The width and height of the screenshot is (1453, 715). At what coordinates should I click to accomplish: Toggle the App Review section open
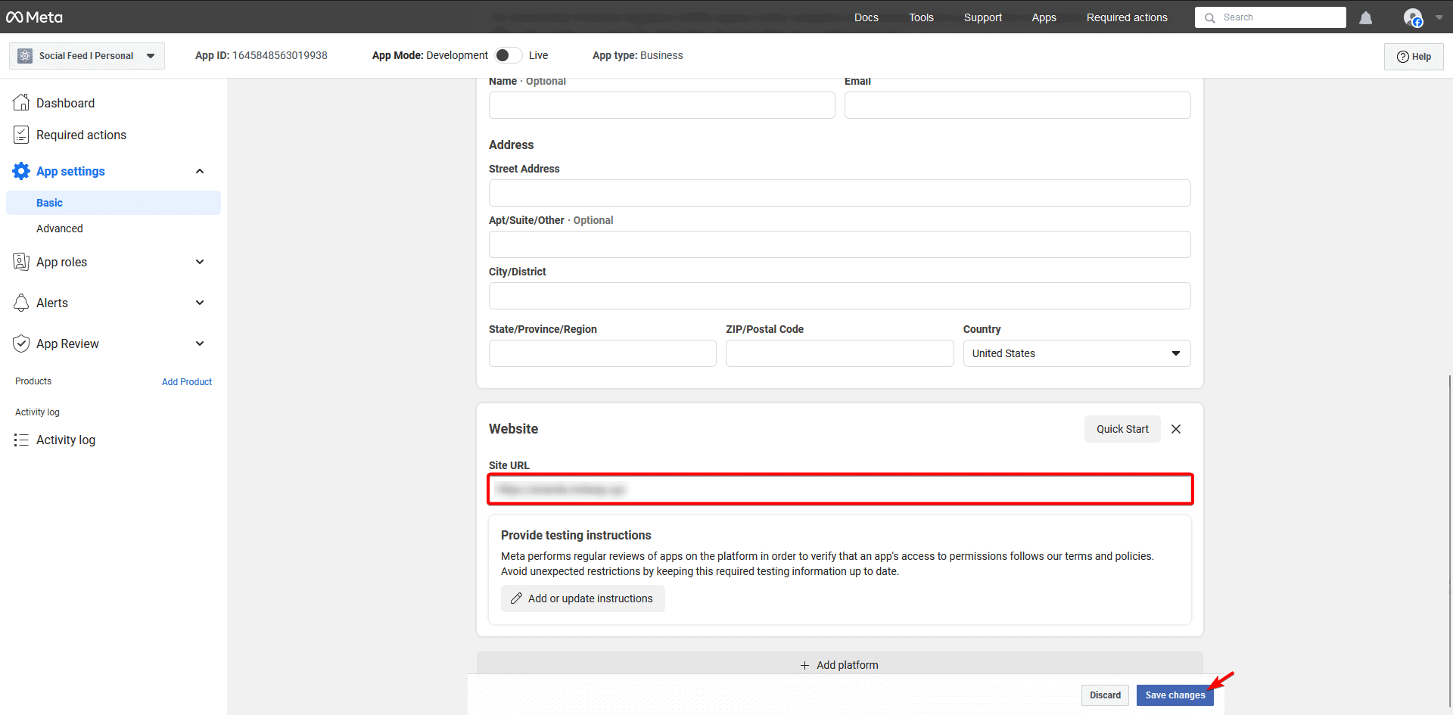[200, 344]
